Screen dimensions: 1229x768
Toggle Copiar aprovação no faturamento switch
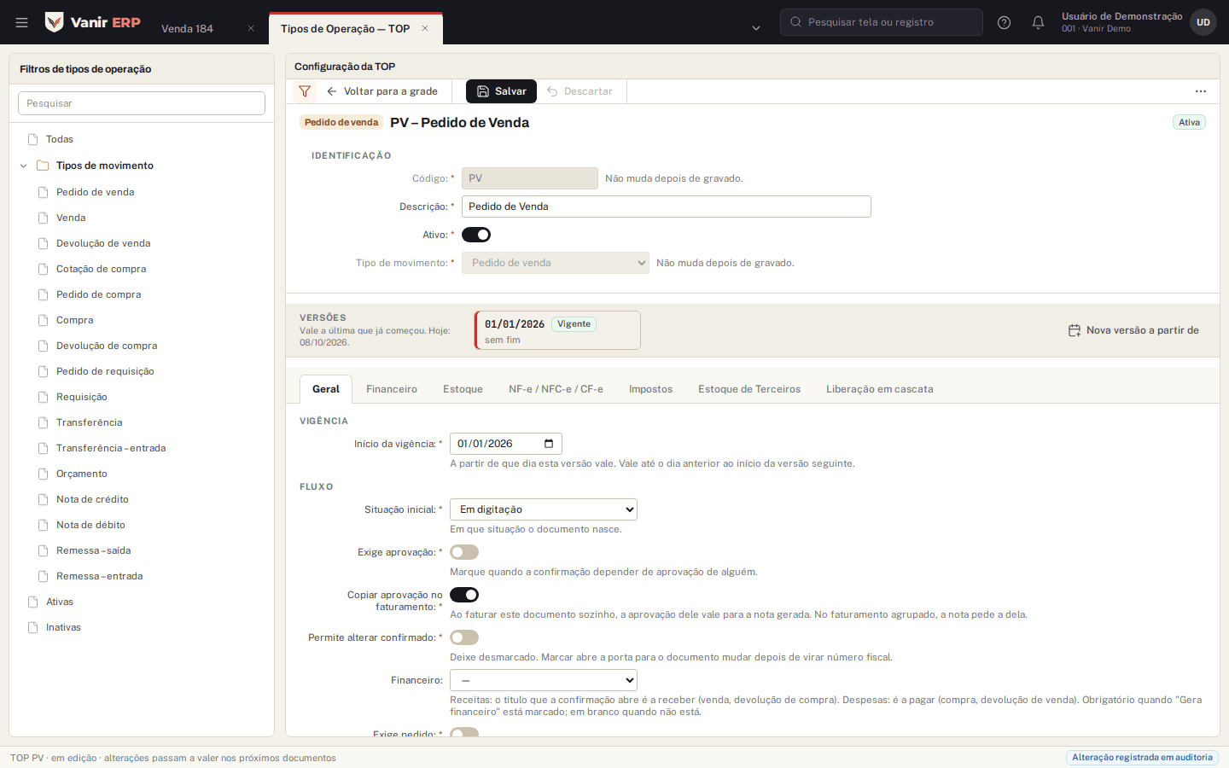464,595
